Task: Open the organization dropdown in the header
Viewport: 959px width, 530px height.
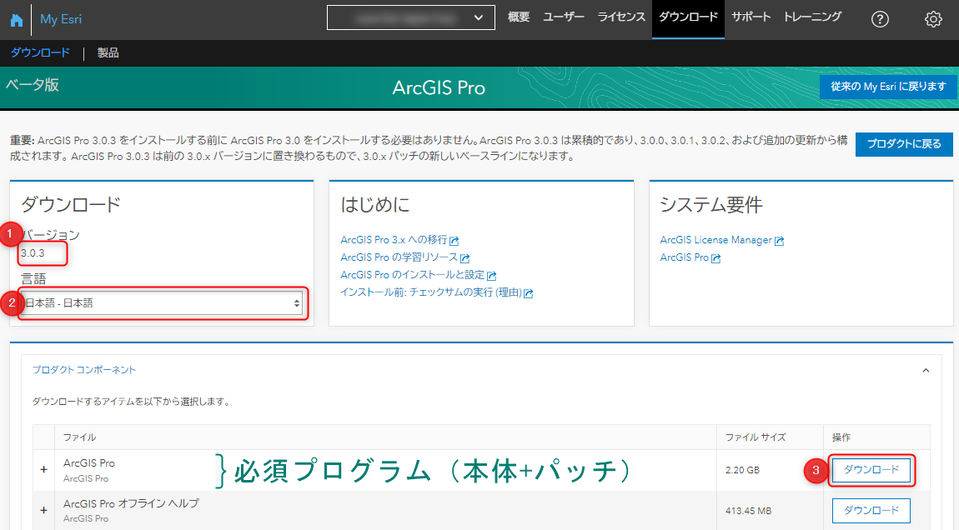Action: click(x=410, y=17)
